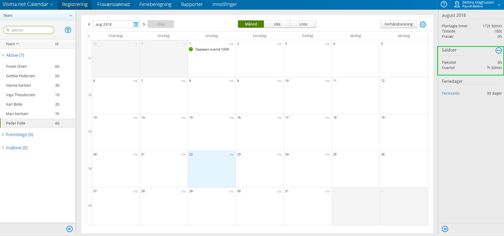504x236 pixels.
Task: Open the user menu chevron top right
Action: (499, 5)
